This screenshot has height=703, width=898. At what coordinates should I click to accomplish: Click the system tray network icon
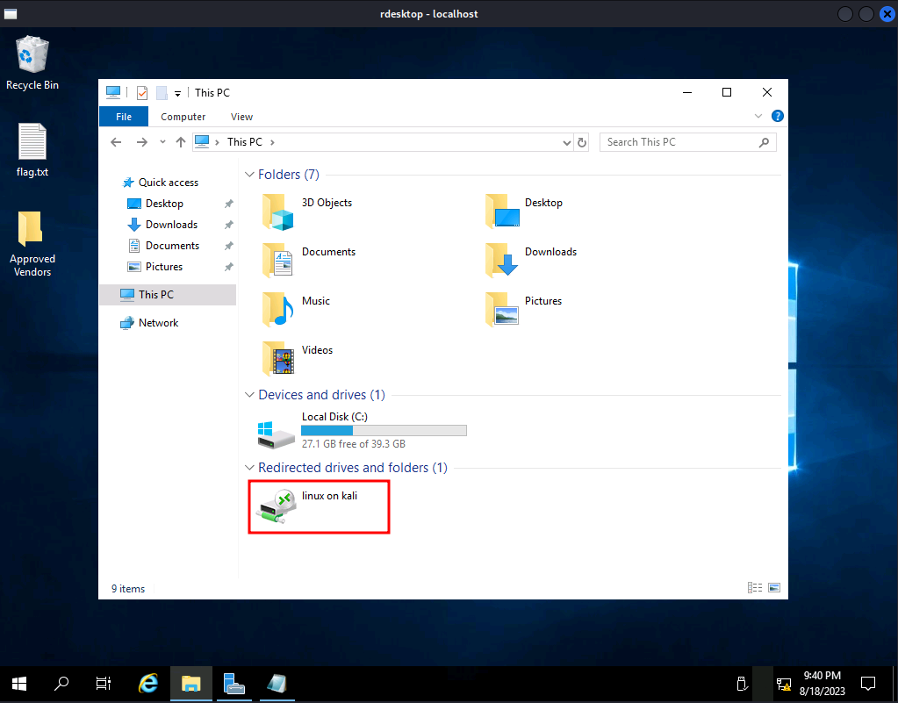coord(784,684)
